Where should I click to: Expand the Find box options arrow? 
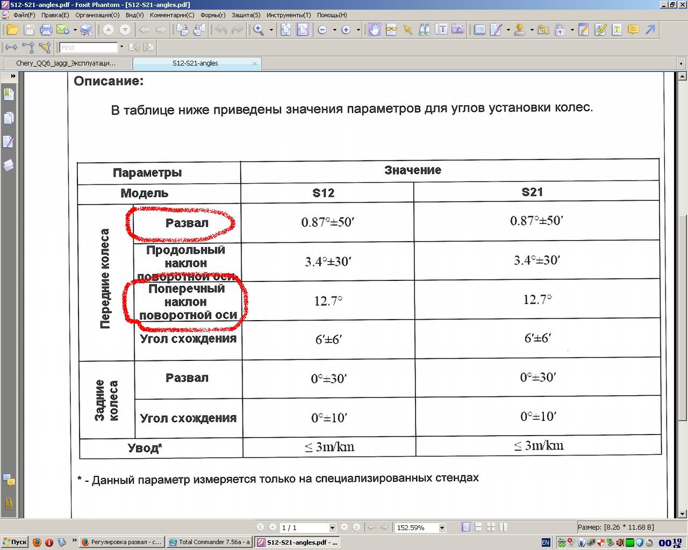tap(121, 47)
